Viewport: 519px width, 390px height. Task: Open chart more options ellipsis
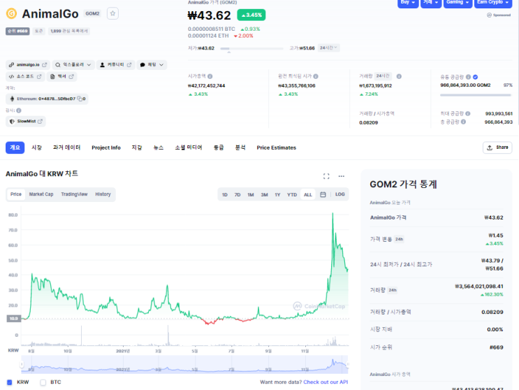pos(342,176)
